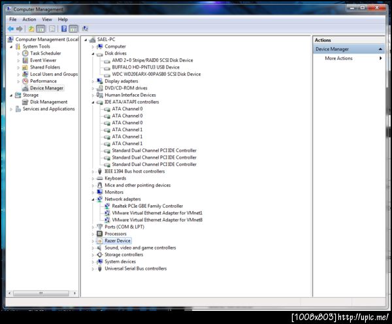This screenshot has width=392, height=324.
Task: Click the Realtek PCIe GBE network adapter icon
Action: [x=107, y=206]
